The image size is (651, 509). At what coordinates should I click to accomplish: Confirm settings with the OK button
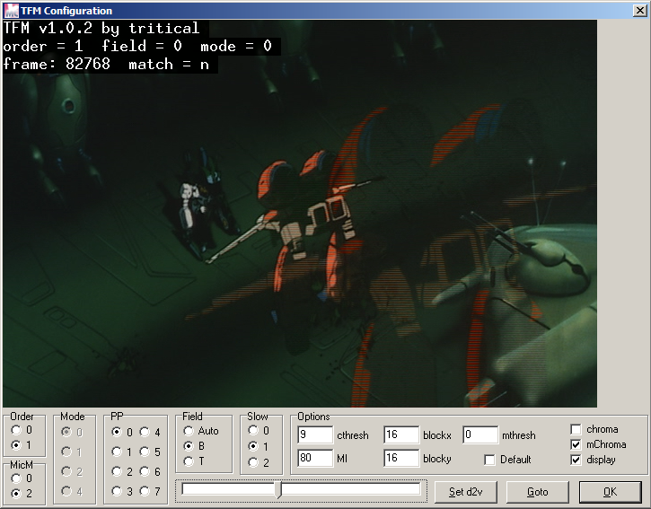(611, 492)
